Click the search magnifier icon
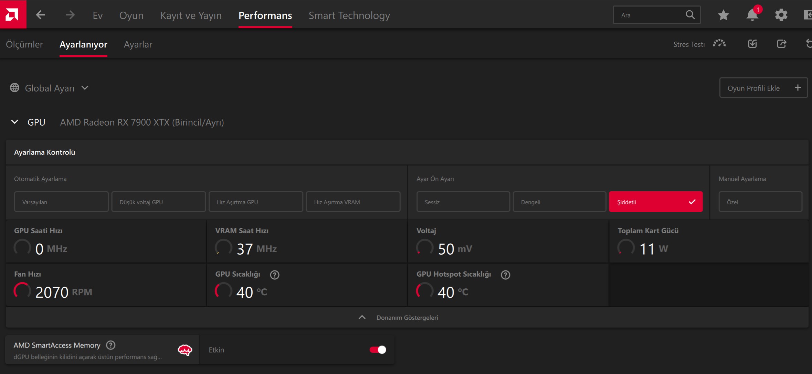 (690, 15)
